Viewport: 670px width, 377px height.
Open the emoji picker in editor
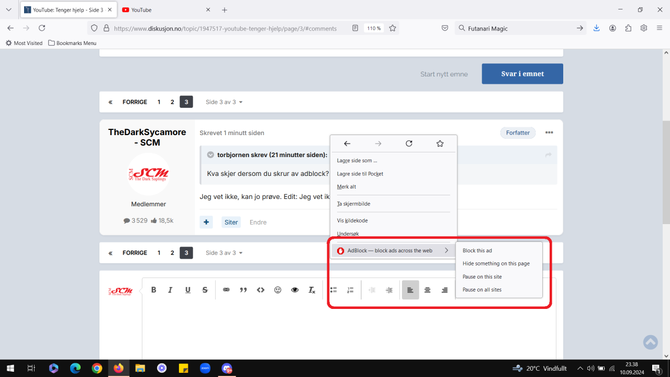tap(278, 290)
